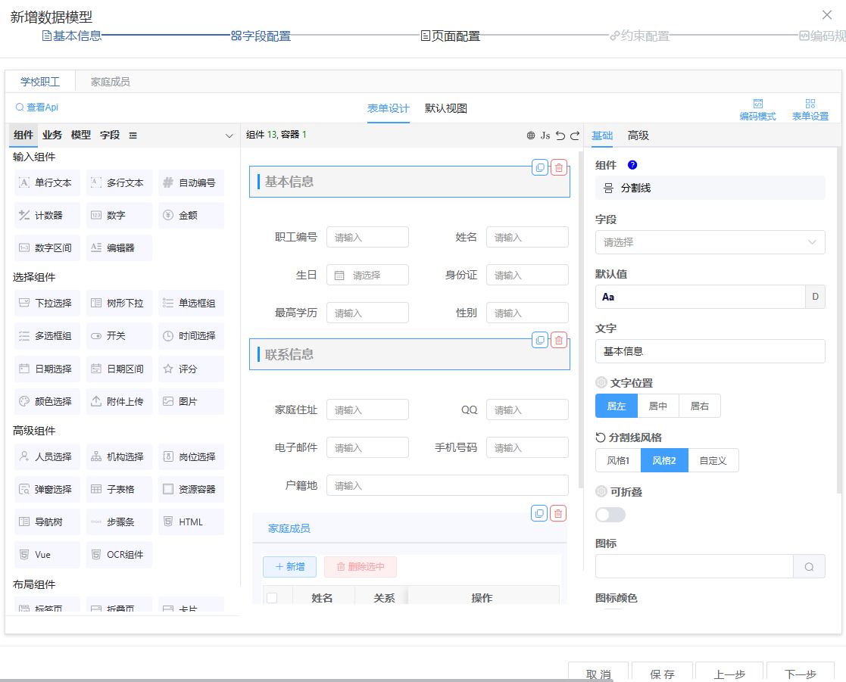The image size is (846, 682).
Task: Click the search icon in the 图标 field
Action: [809, 566]
